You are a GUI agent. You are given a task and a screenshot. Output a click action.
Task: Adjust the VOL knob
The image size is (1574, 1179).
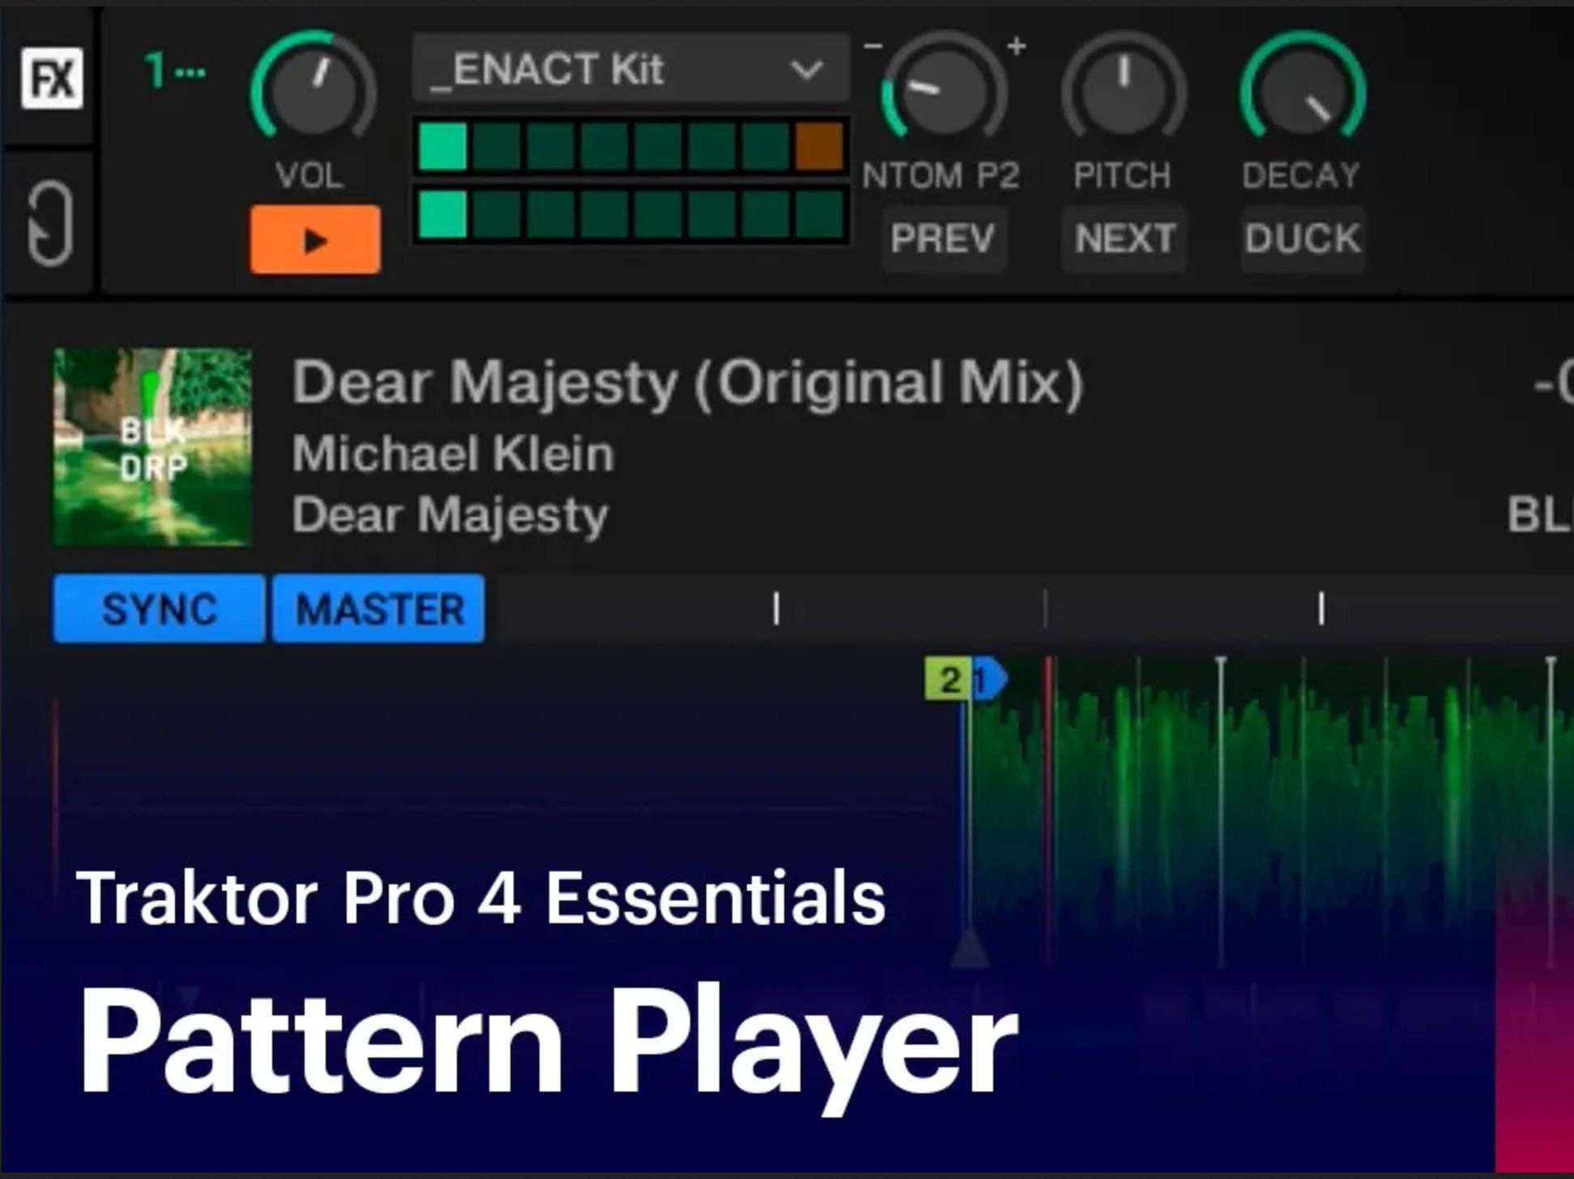pyautogui.click(x=314, y=87)
